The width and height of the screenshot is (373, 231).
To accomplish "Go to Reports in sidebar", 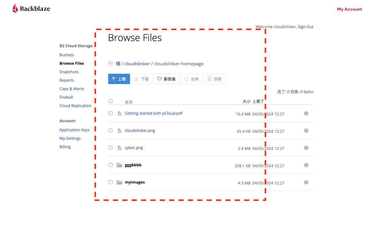I will 66,80.
